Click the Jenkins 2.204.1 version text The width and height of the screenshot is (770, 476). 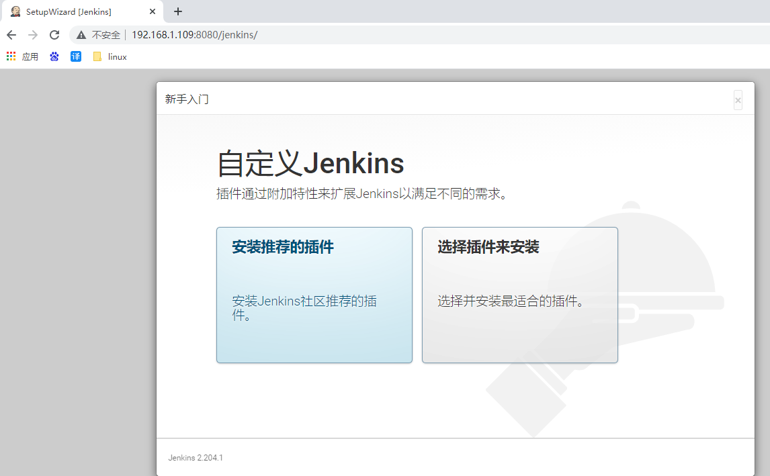click(196, 457)
